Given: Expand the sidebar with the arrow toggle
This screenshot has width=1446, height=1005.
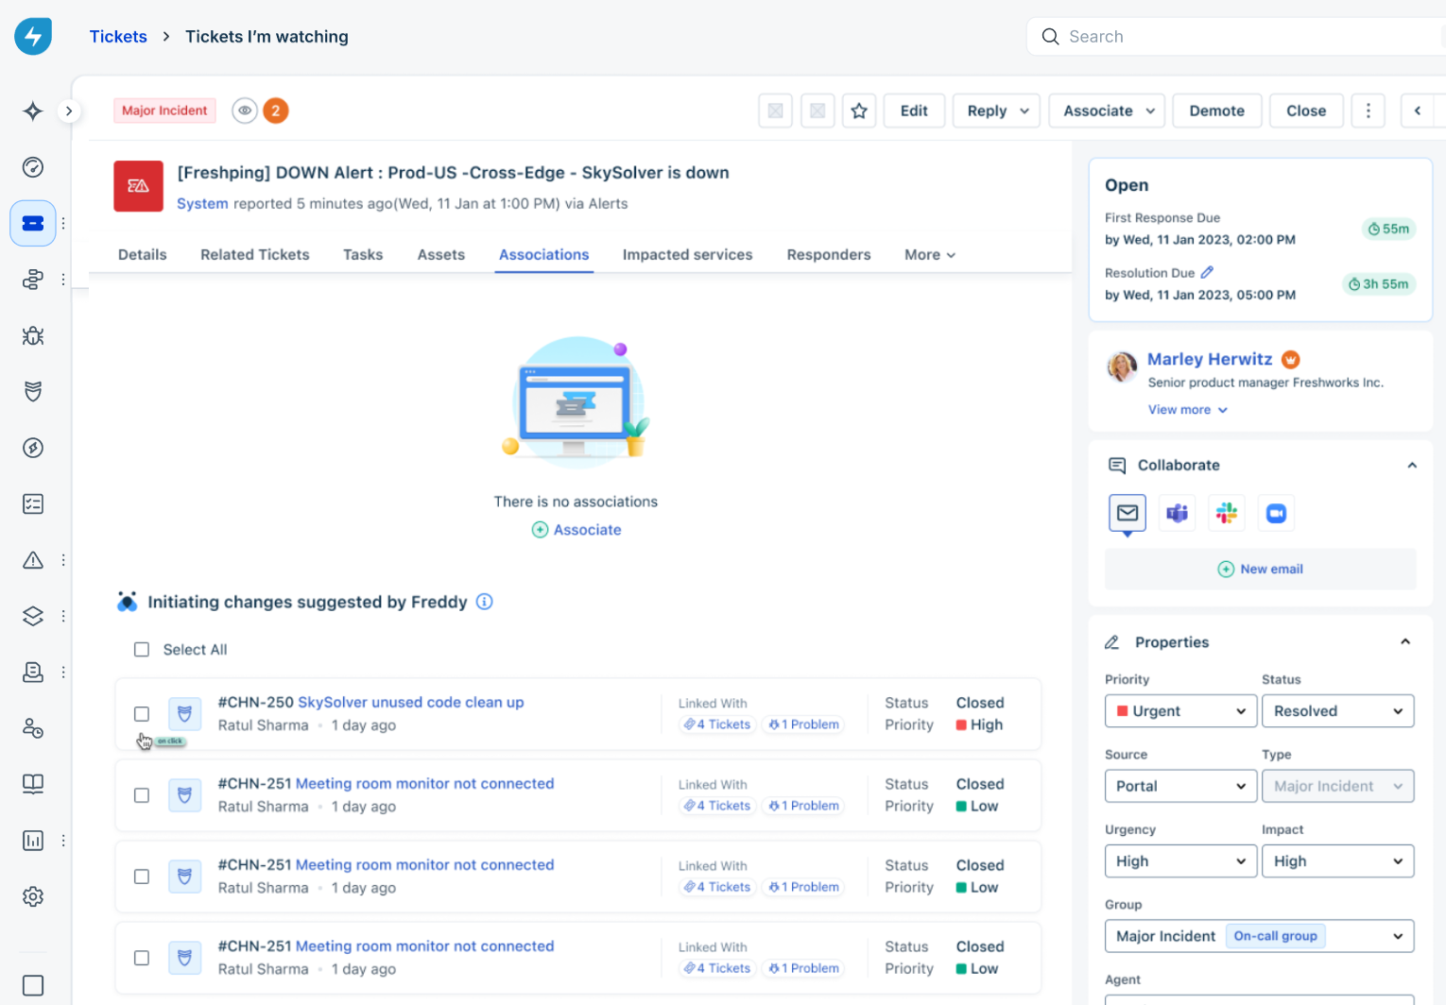Looking at the screenshot, I should (68, 111).
